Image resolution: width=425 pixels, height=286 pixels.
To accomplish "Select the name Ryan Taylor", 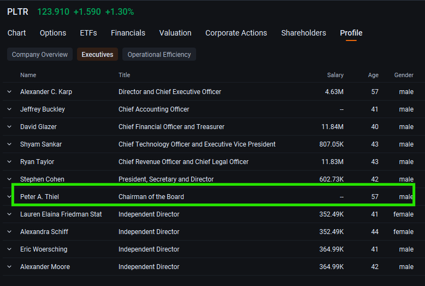I will tap(37, 162).
